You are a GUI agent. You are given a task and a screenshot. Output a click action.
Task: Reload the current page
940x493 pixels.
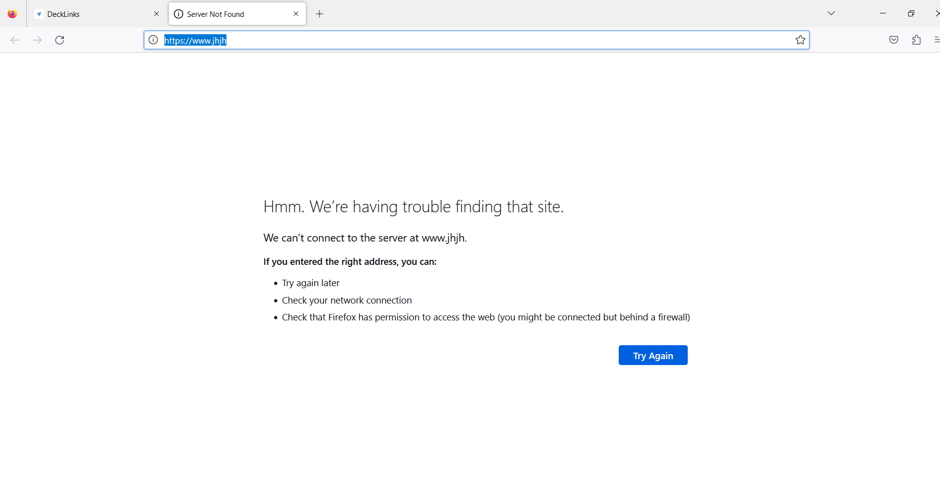(60, 40)
